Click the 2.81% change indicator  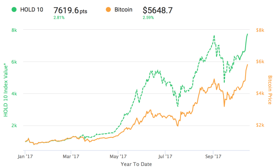click(x=59, y=18)
